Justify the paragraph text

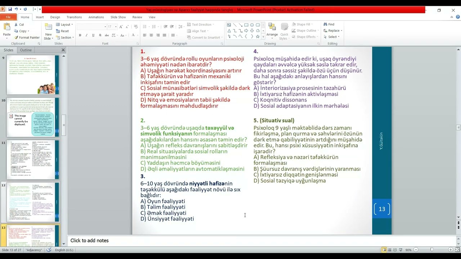coord(165,35)
